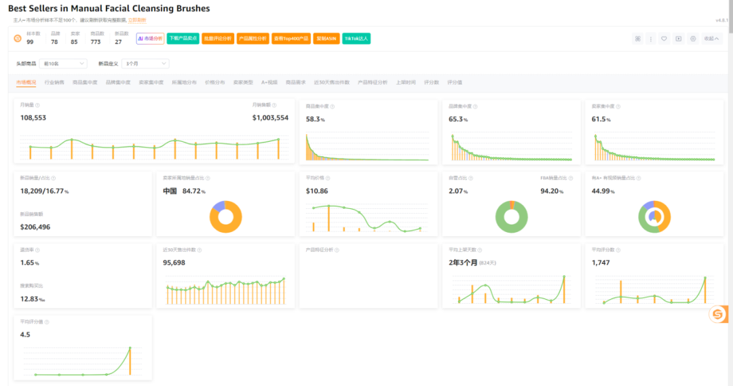This screenshot has width=733, height=386.
Task: Click the seller origin donut chart for 中国
Action: 225,217
